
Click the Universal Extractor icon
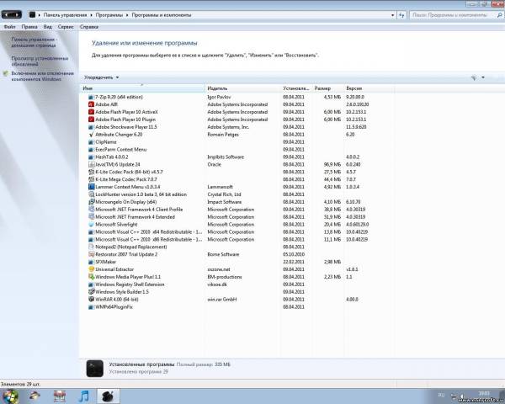pyautogui.click(x=91, y=269)
